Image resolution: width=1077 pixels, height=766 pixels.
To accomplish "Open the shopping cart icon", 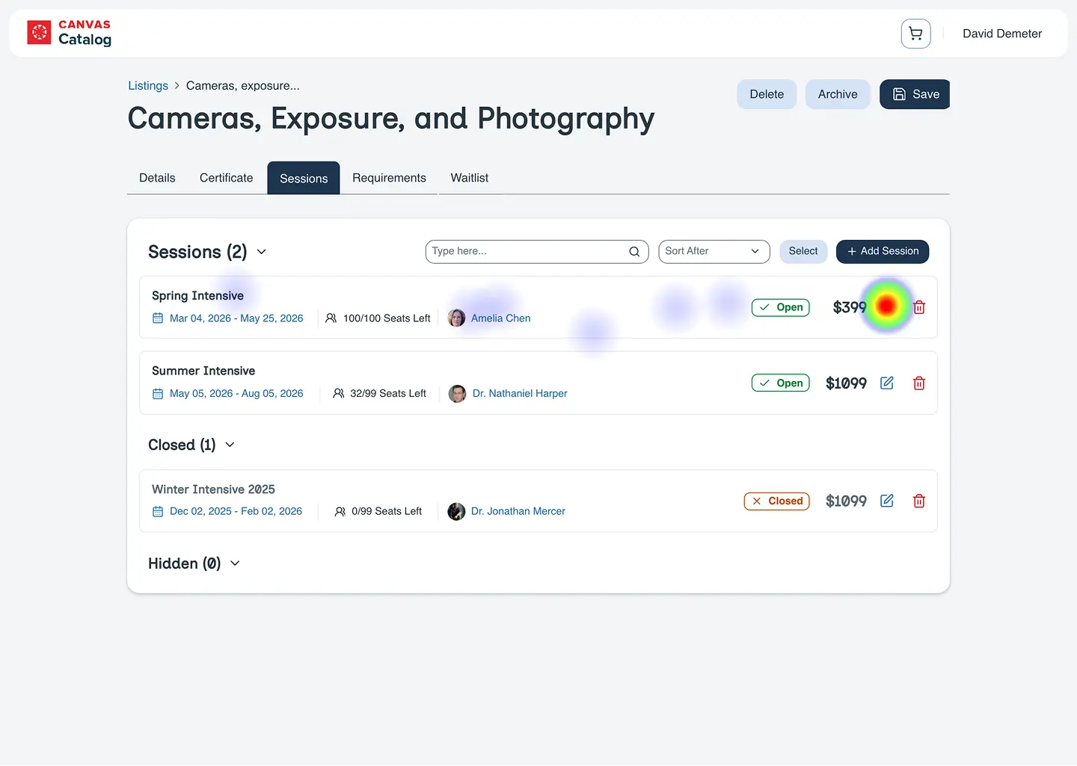I will tap(915, 34).
